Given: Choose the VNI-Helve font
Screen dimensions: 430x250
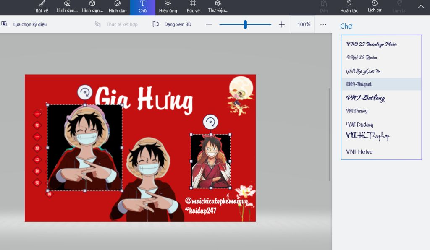Looking at the screenshot, I should [381, 152].
